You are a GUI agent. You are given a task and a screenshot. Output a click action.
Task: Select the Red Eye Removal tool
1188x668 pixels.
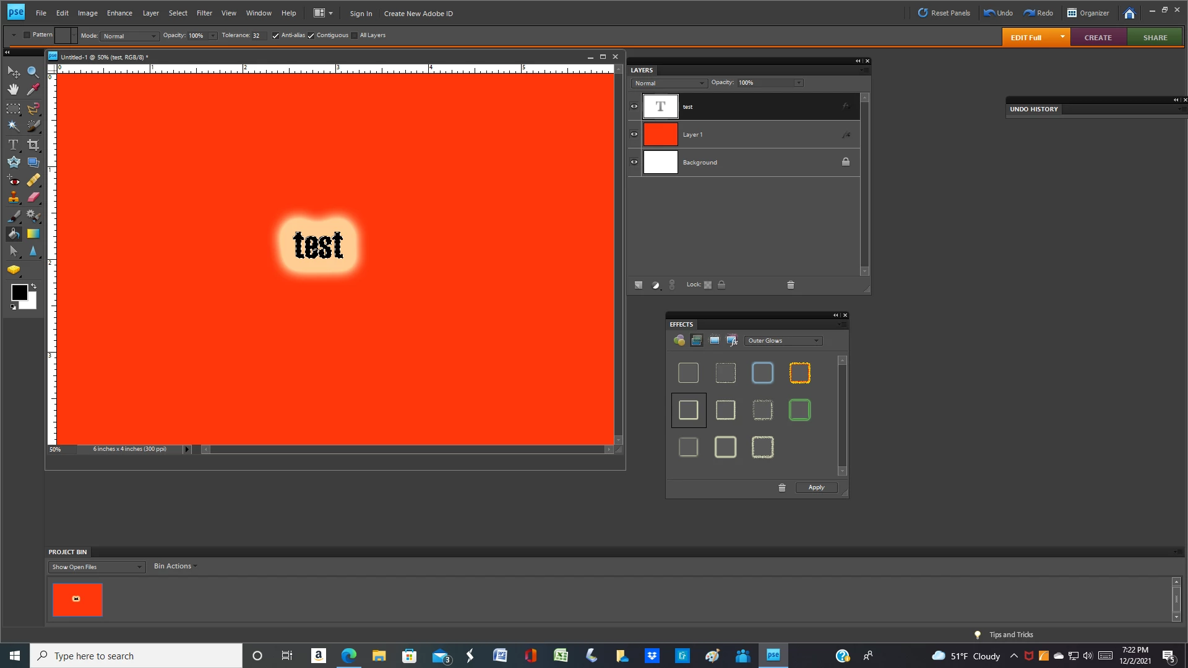click(x=13, y=180)
